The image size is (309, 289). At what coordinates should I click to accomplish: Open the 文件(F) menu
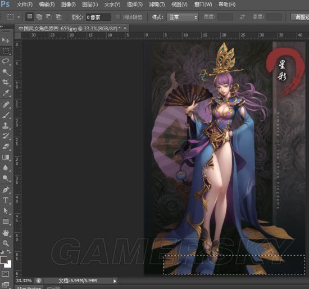pos(25,4)
